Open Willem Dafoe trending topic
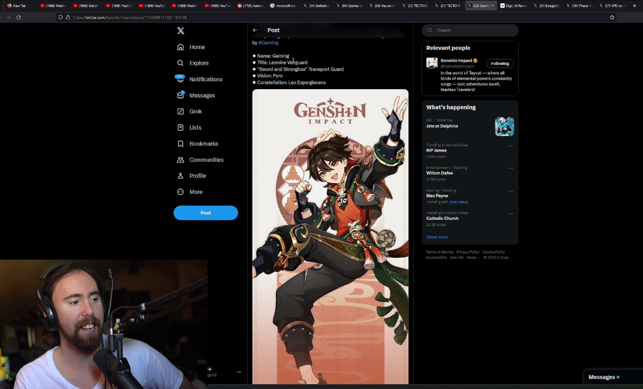 click(439, 173)
